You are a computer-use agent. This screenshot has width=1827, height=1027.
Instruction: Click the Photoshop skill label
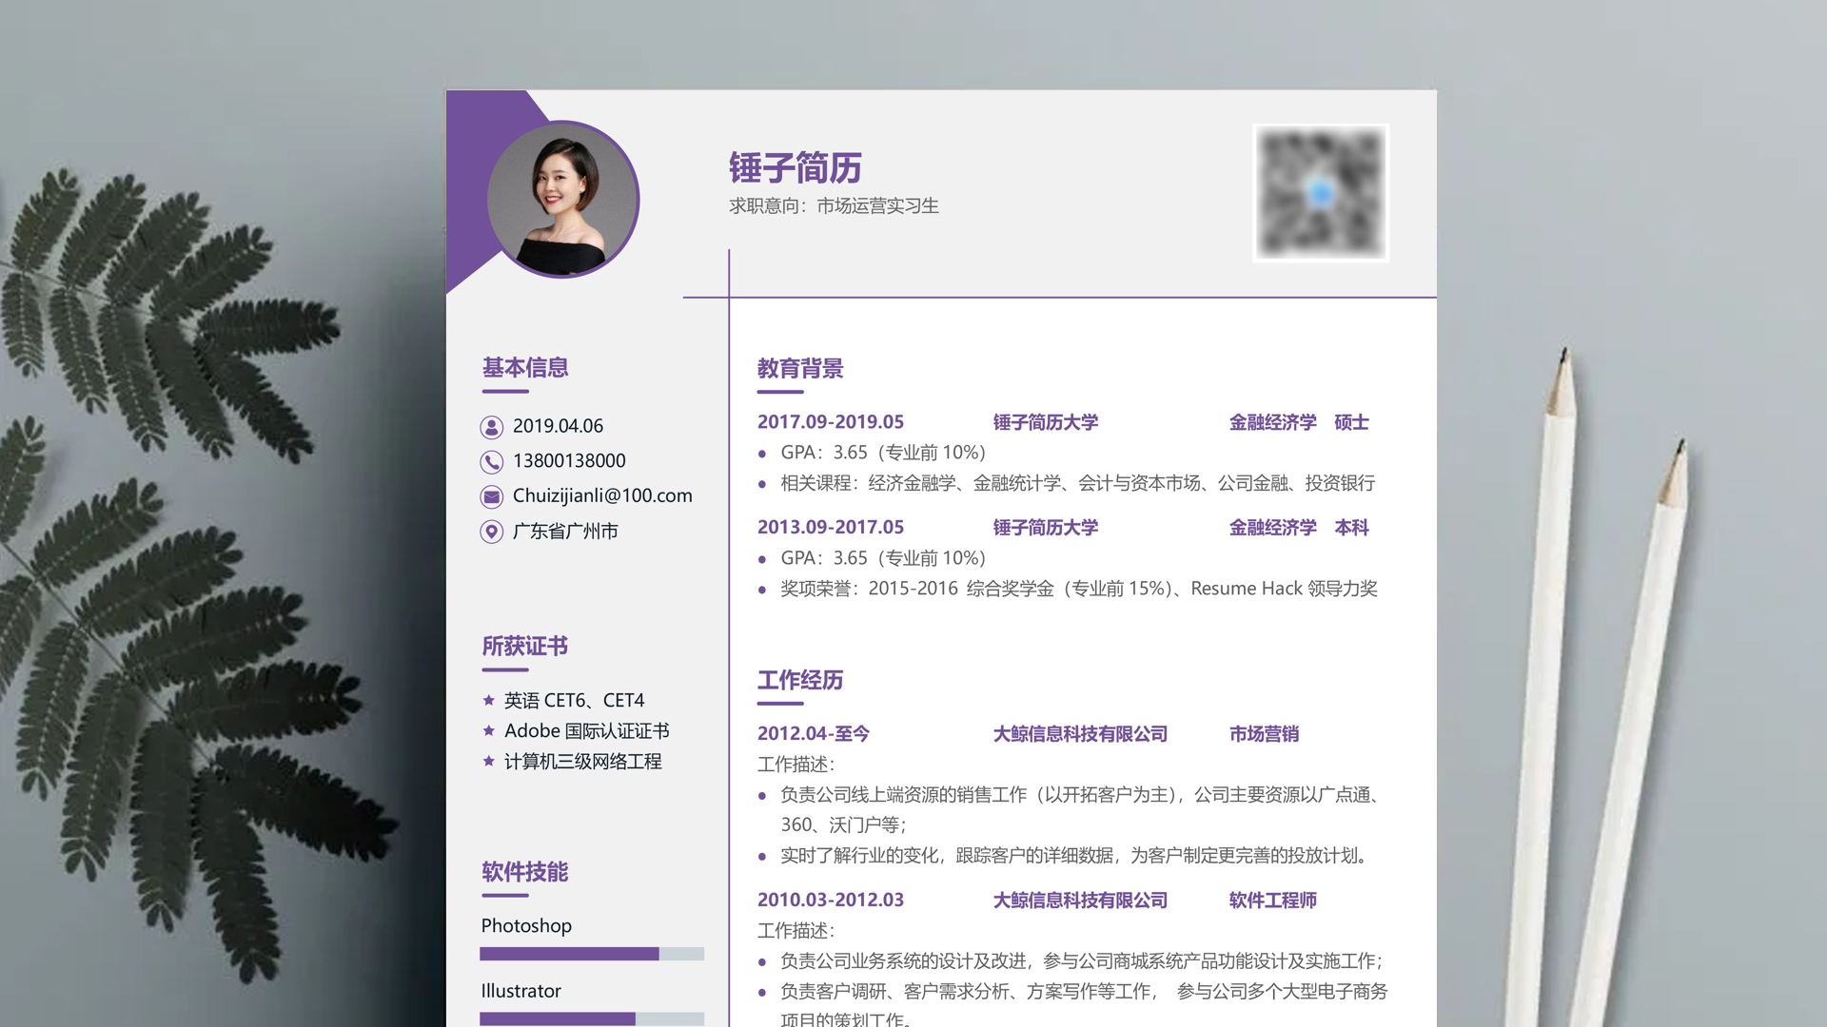tap(526, 925)
